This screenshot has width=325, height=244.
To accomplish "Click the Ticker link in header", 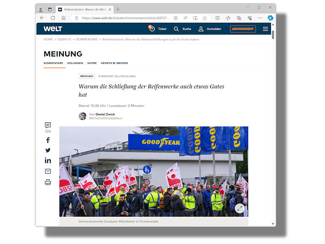I will tap(162, 29).
